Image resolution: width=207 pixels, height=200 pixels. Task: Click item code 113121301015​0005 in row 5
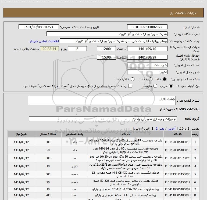point(177,174)
